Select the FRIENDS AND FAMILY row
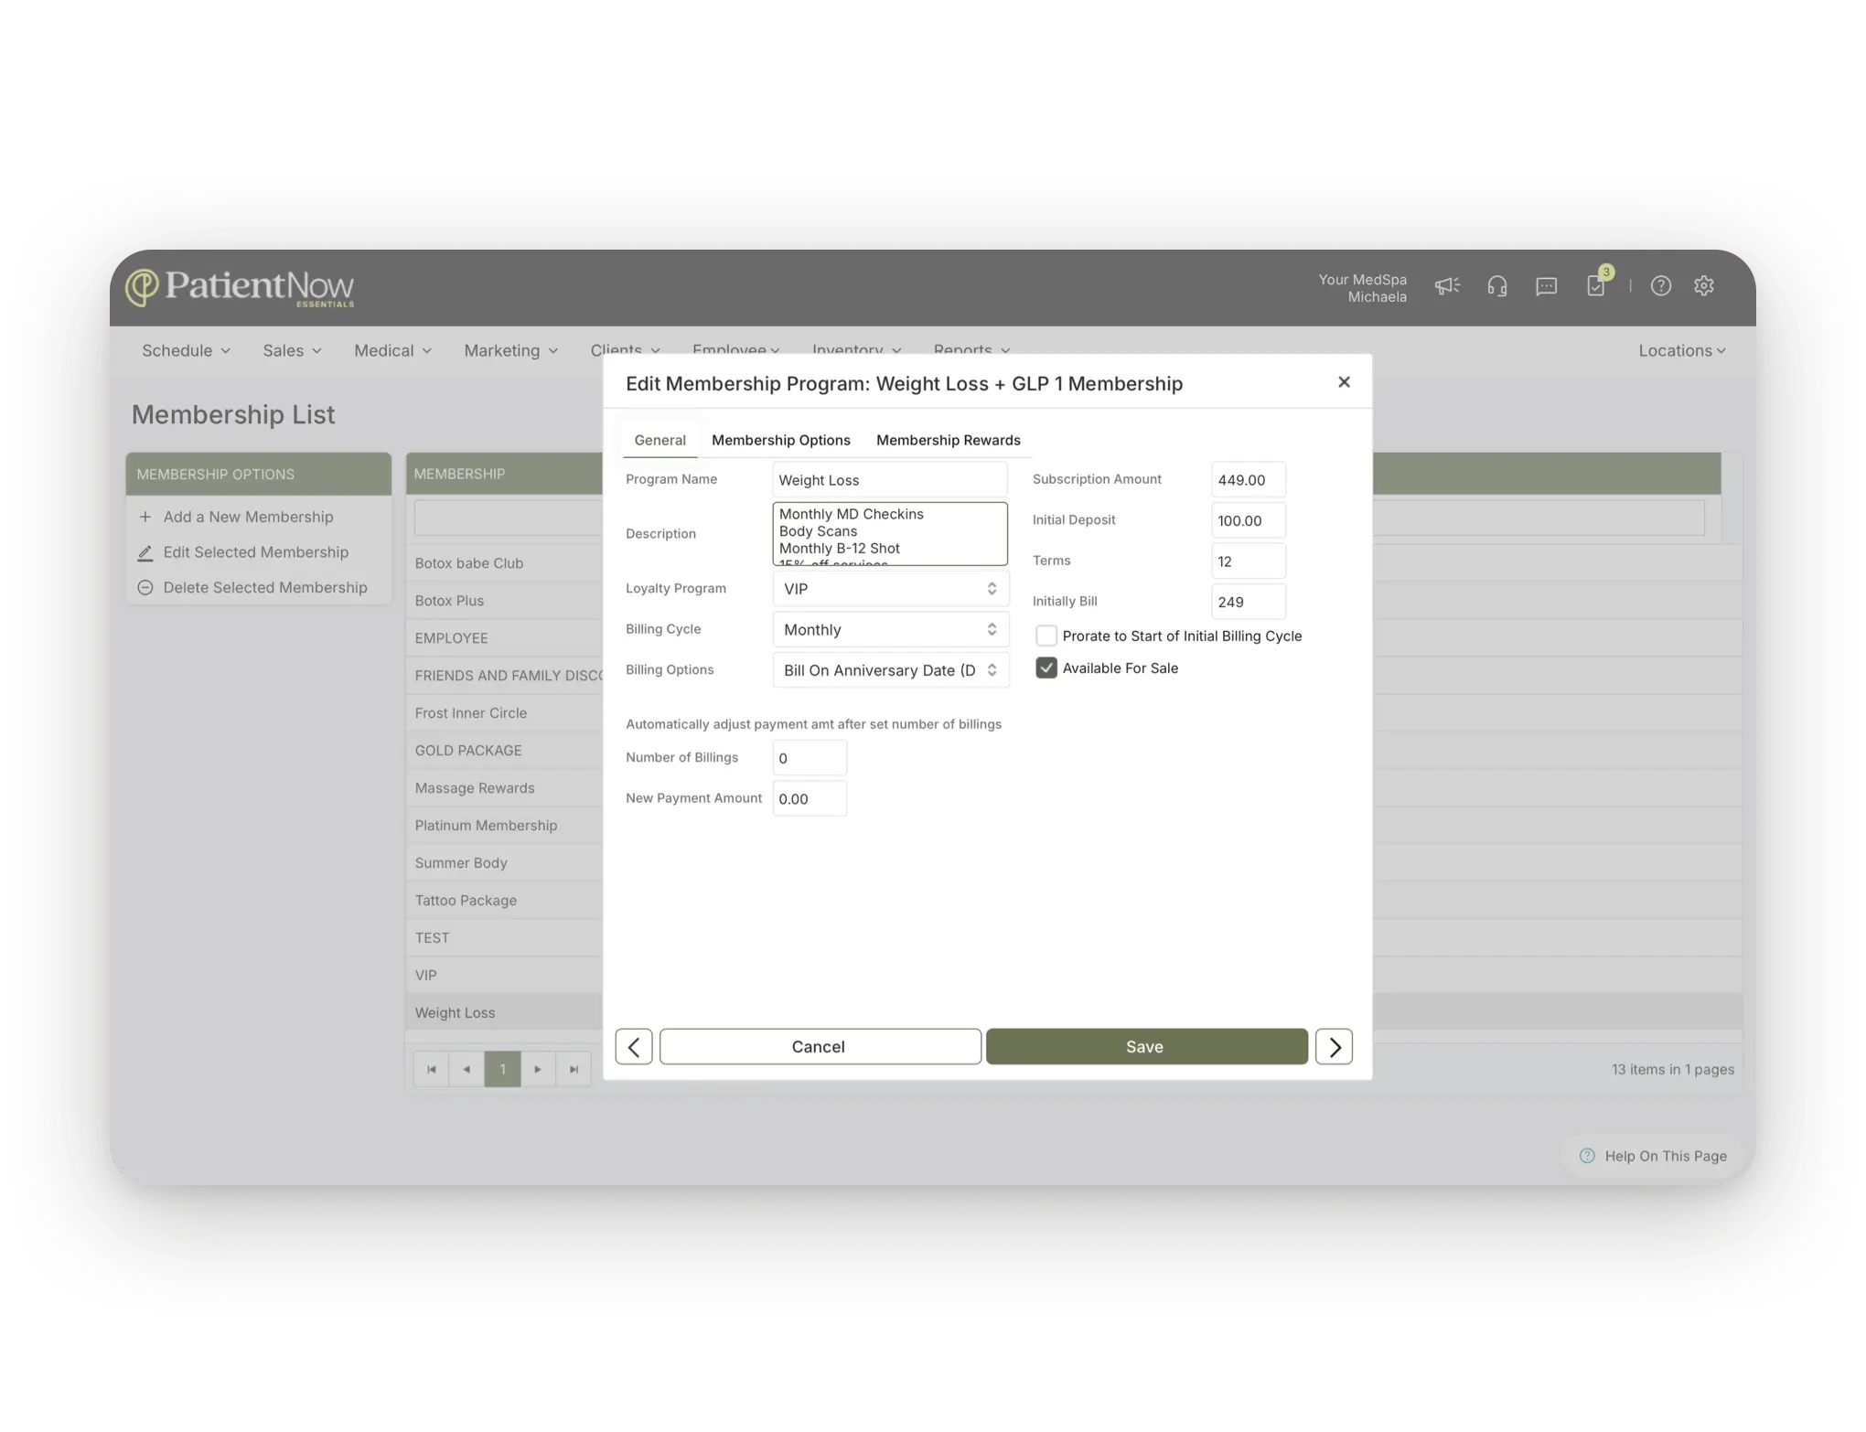The image size is (1866, 1432). point(504,676)
